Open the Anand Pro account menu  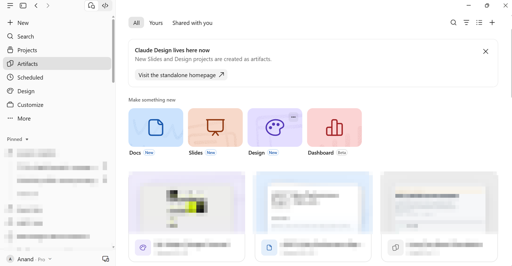(29, 259)
